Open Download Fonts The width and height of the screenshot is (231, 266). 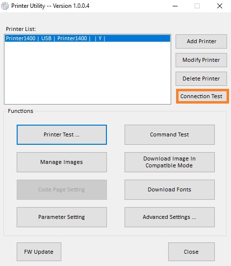(170, 189)
